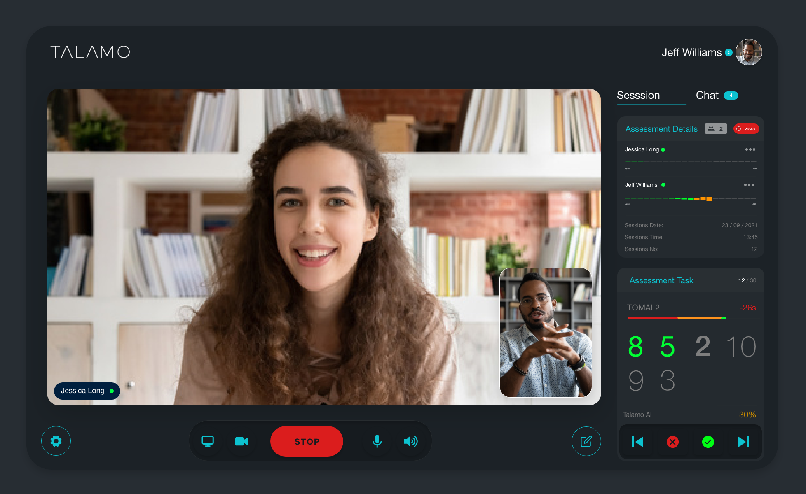
Task: Mark the answer incorrect with red X
Action: [672, 442]
